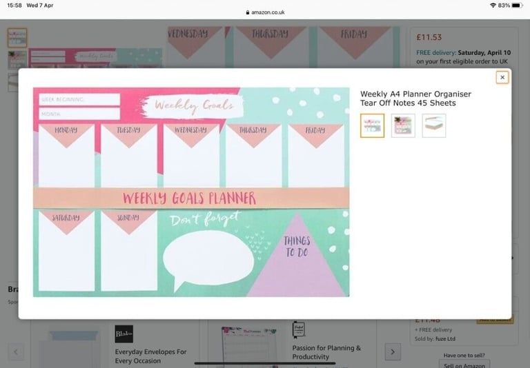Open Passion for Planning & Productivity link
This screenshot has width=530, height=368.
(326, 352)
